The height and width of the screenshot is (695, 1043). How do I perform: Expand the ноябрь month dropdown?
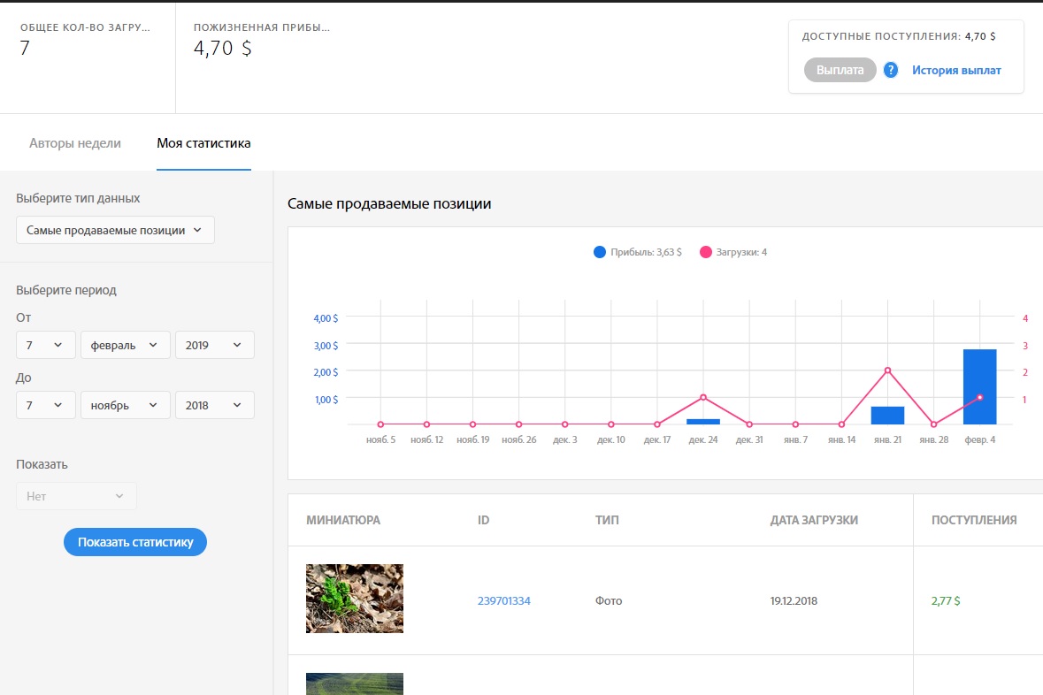point(125,405)
